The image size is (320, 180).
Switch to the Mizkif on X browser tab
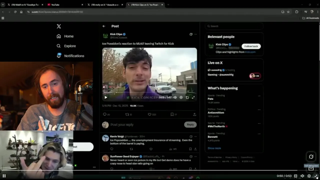pos(25,4)
